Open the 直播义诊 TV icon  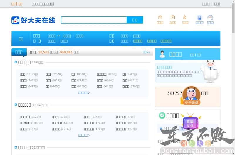[x=191, y=121]
